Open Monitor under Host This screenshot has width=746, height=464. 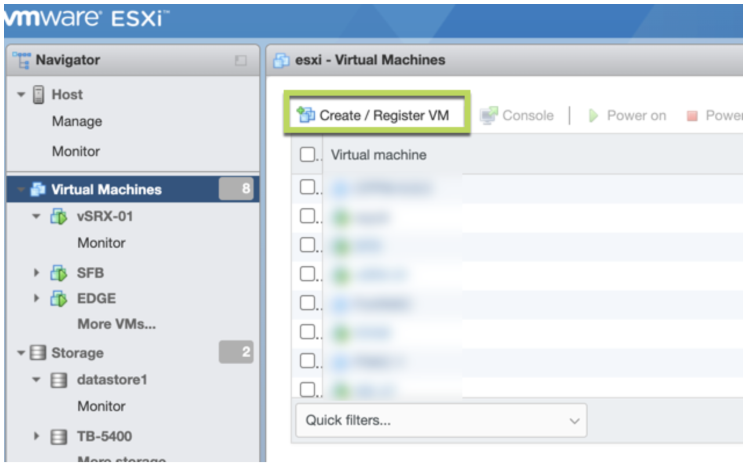[x=76, y=151]
